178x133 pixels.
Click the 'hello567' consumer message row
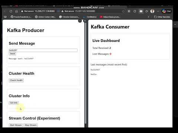95,70
